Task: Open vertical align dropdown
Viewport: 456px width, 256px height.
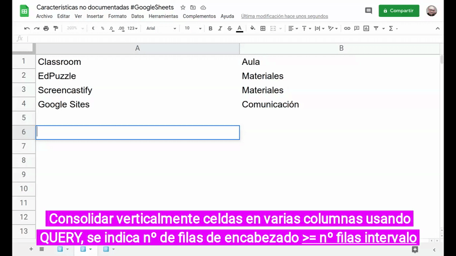Action: (306, 28)
